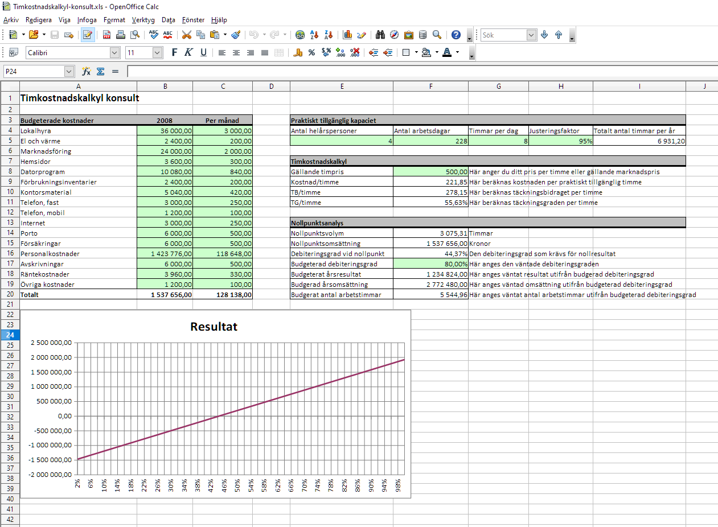Click the sort ascending A-Z icon
Image resolution: width=718 pixels, height=527 pixels.
314,35
